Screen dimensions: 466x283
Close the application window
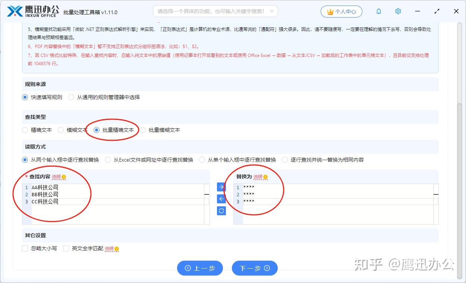(456, 12)
